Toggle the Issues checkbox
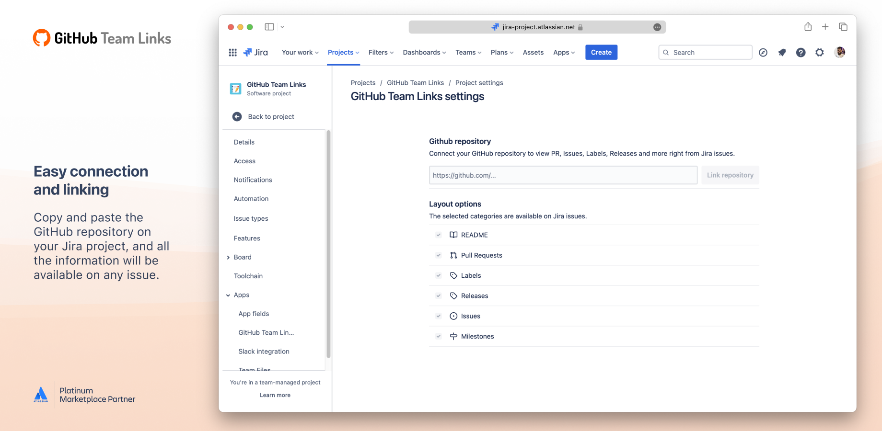This screenshot has height=431, width=882. [438, 316]
